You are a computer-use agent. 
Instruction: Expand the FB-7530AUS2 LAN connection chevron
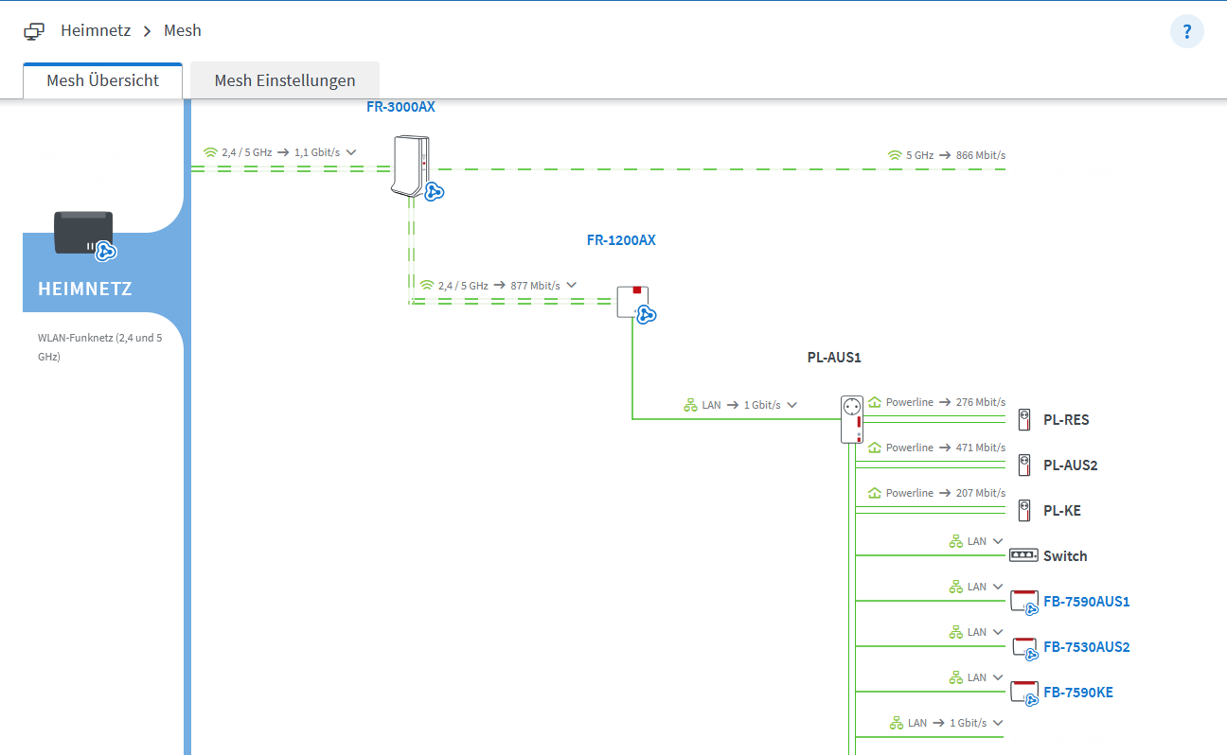click(x=997, y=632)
